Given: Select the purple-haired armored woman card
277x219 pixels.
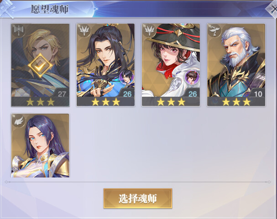Looking at the screenshot, I should 40,146.
